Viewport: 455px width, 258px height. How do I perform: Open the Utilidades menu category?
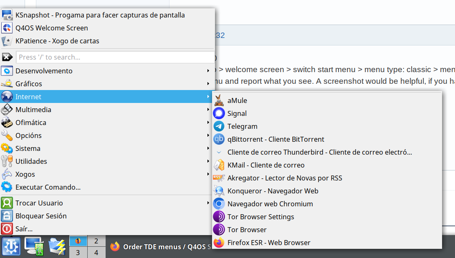107,161
